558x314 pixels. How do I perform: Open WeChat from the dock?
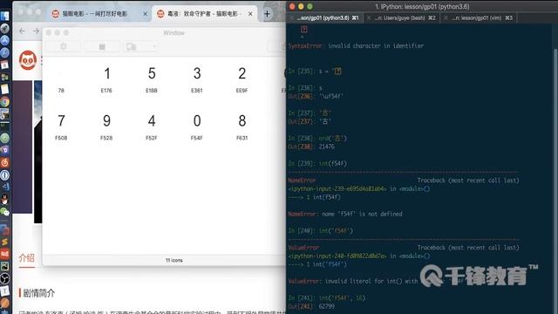coord(4,212)
